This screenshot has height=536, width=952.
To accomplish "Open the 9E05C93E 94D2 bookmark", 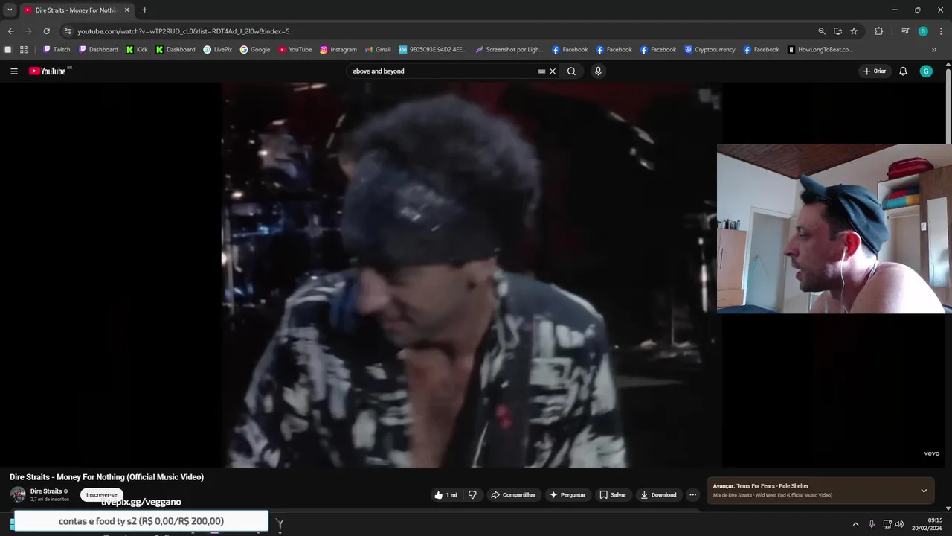I will 433,50.
